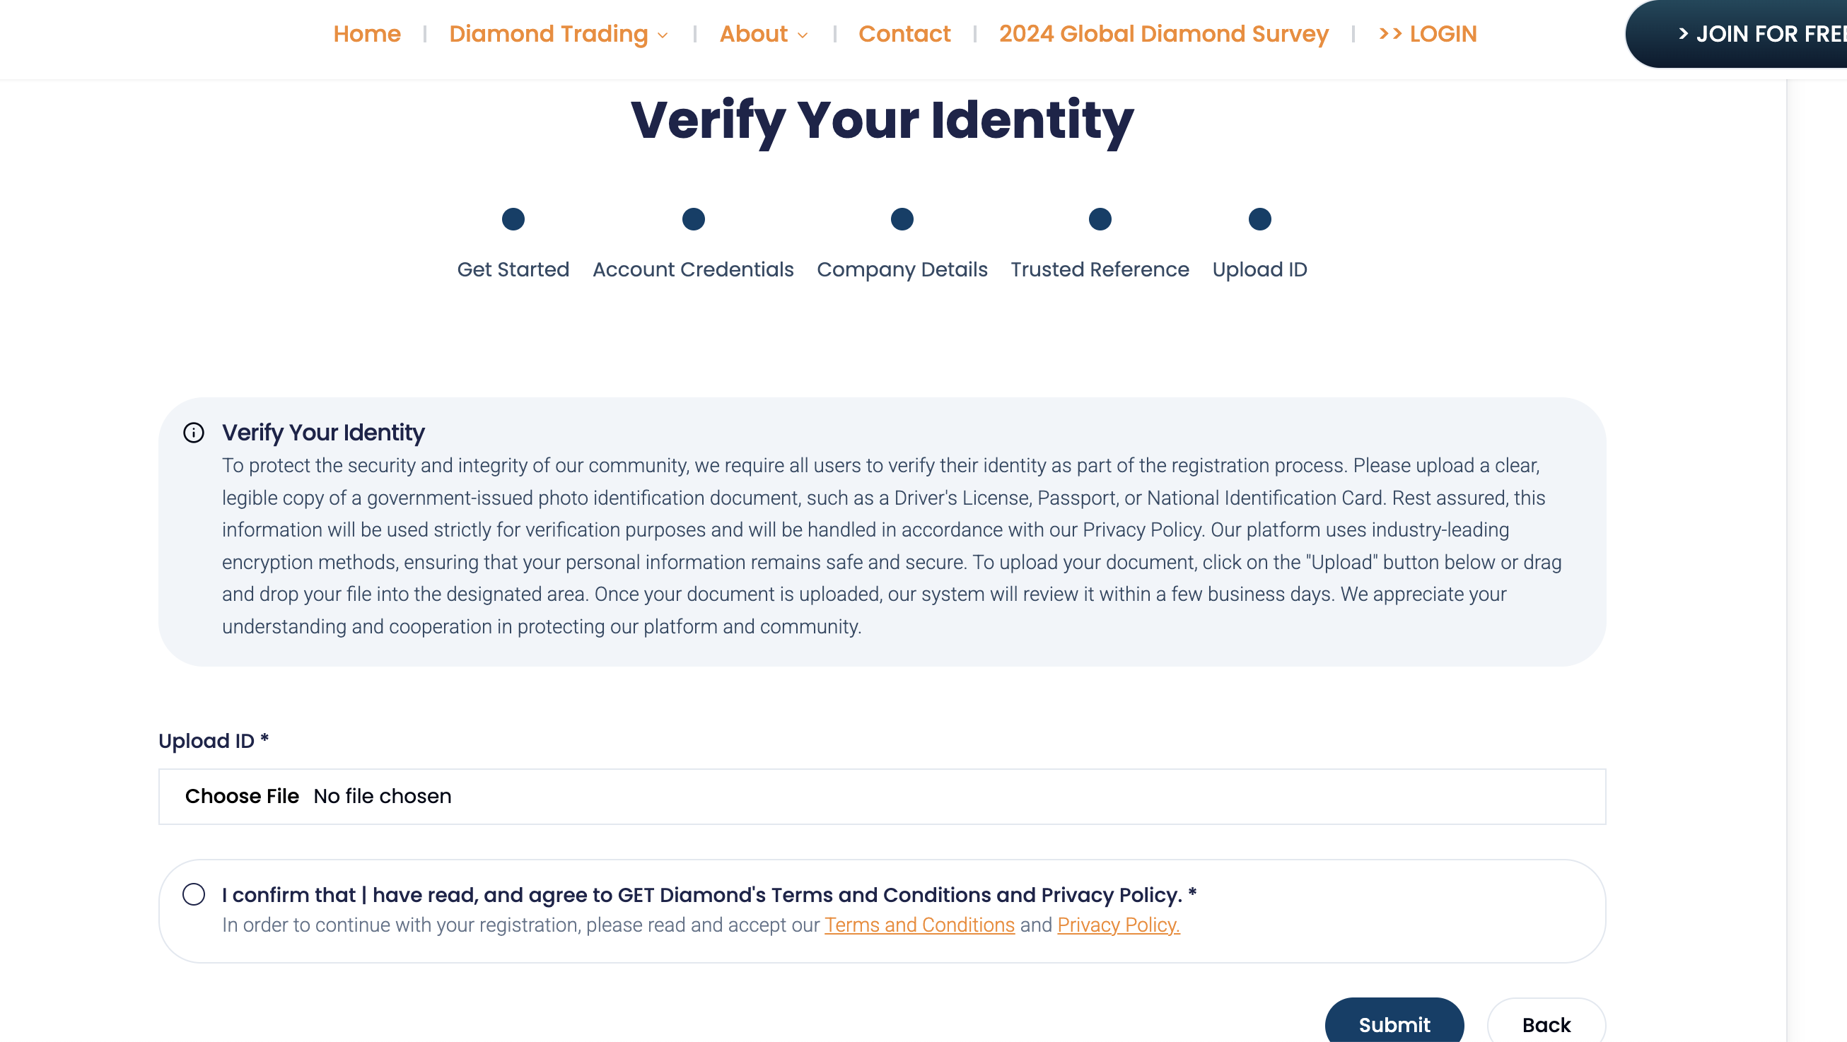Click the info icon beside Verify Your Identity

[x=194, y=433]
